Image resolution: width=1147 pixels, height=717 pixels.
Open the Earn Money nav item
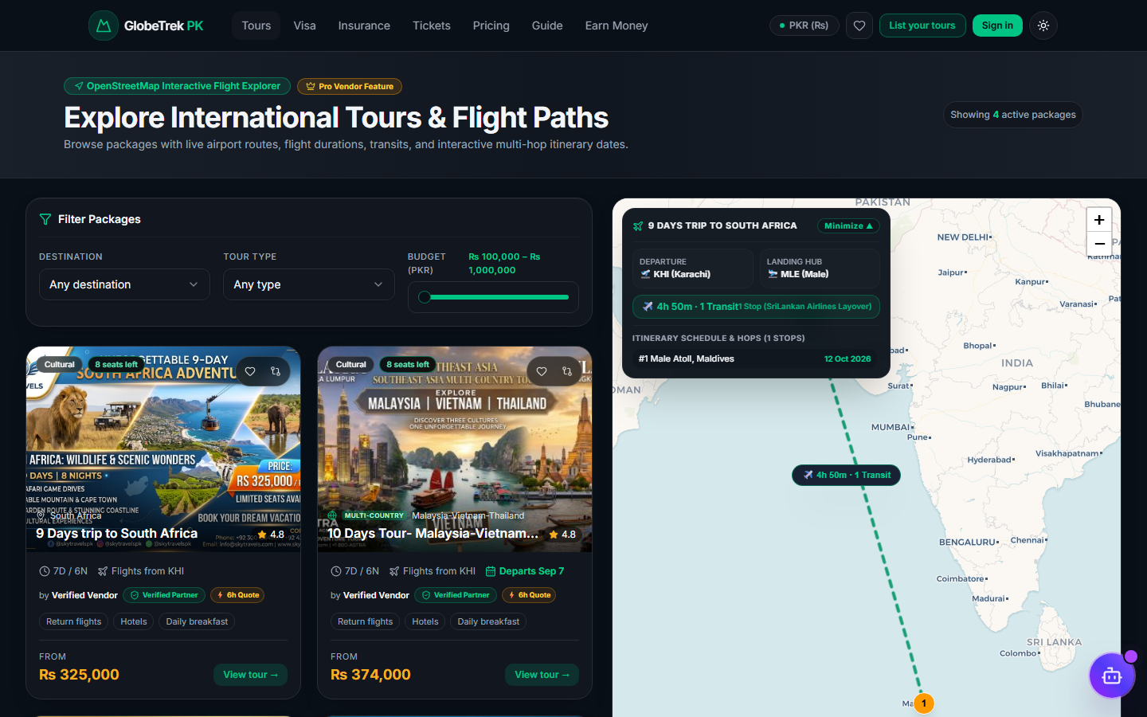[617, 25]
